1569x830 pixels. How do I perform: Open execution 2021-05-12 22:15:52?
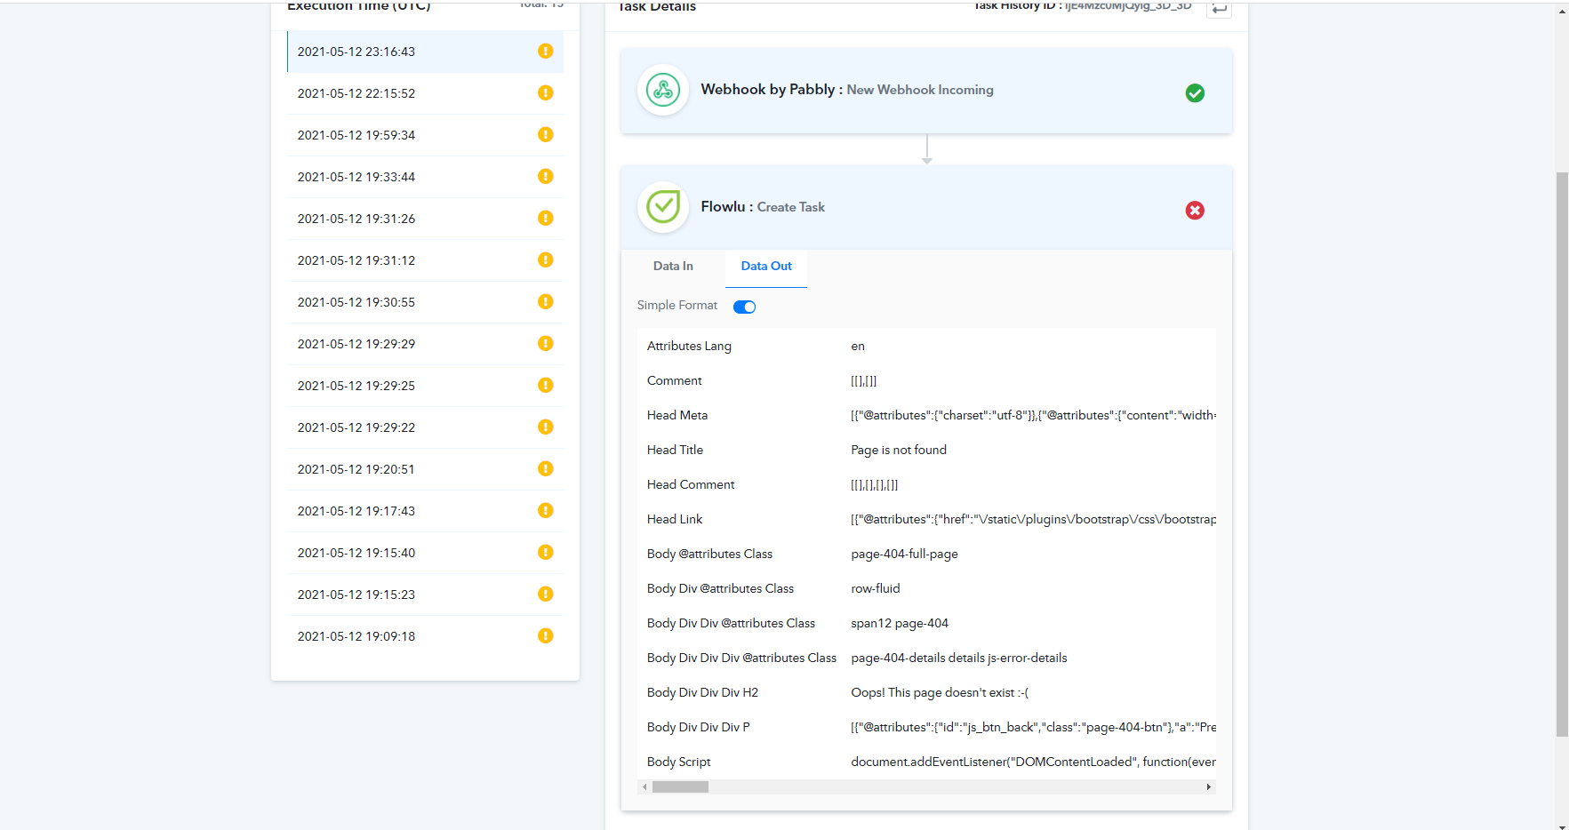[x=425, y=93]
